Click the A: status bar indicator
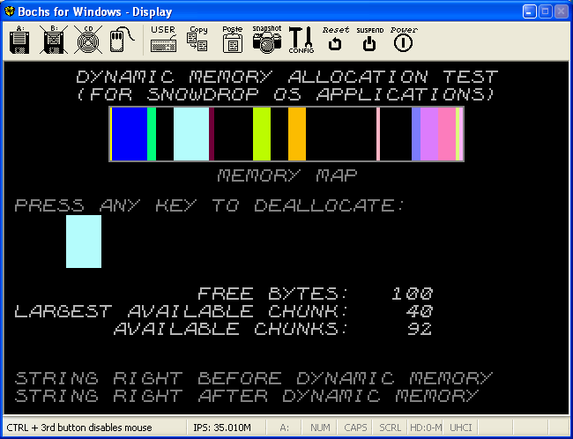The image size is (573, 439). point(285,428)
